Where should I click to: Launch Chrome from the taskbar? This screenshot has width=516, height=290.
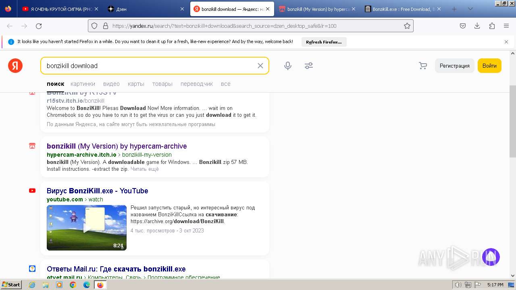[x=73, y=285]
